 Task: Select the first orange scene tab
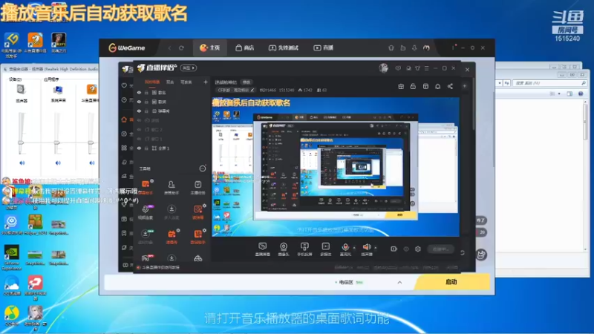pos(152,82)
